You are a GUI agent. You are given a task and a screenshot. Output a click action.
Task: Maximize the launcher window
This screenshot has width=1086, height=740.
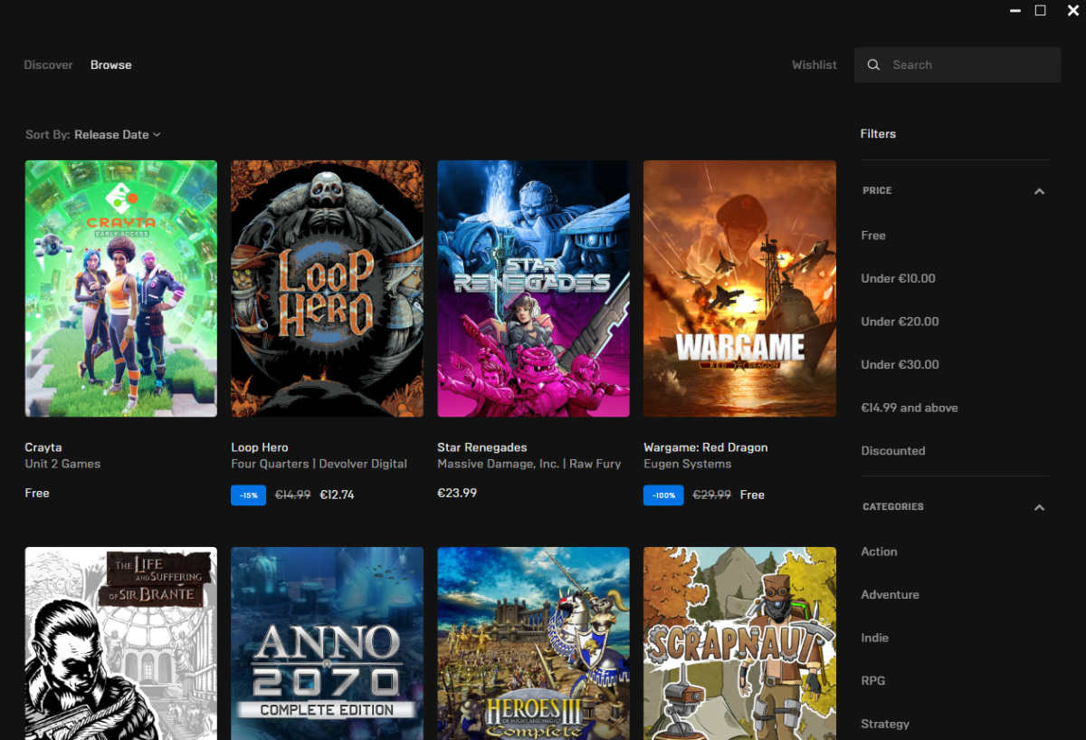tap(1040, 11)
